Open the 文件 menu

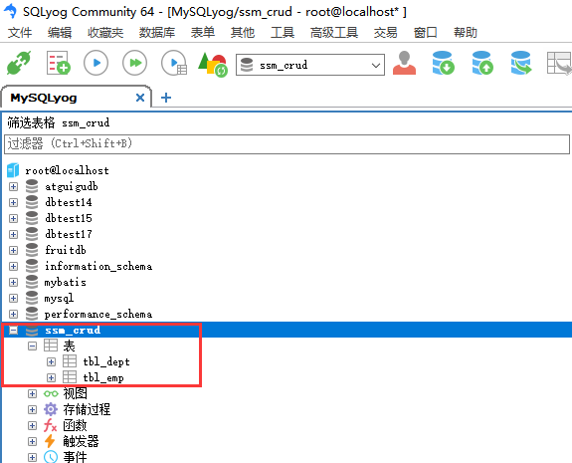tap(20, 33)
